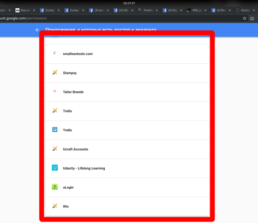Open the Tailor Brands entry
Viewport: 258px width, 223px height.
(127, 92)
